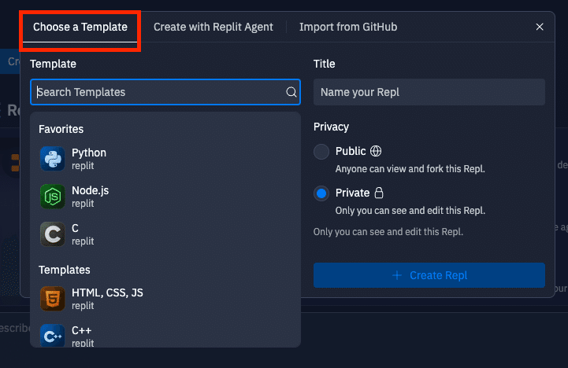Select the Public privacy radio button

point(321,152)
